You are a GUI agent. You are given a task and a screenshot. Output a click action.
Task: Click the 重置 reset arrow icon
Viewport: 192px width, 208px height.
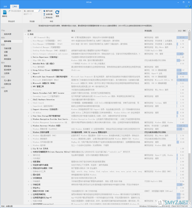coord(57,12)
